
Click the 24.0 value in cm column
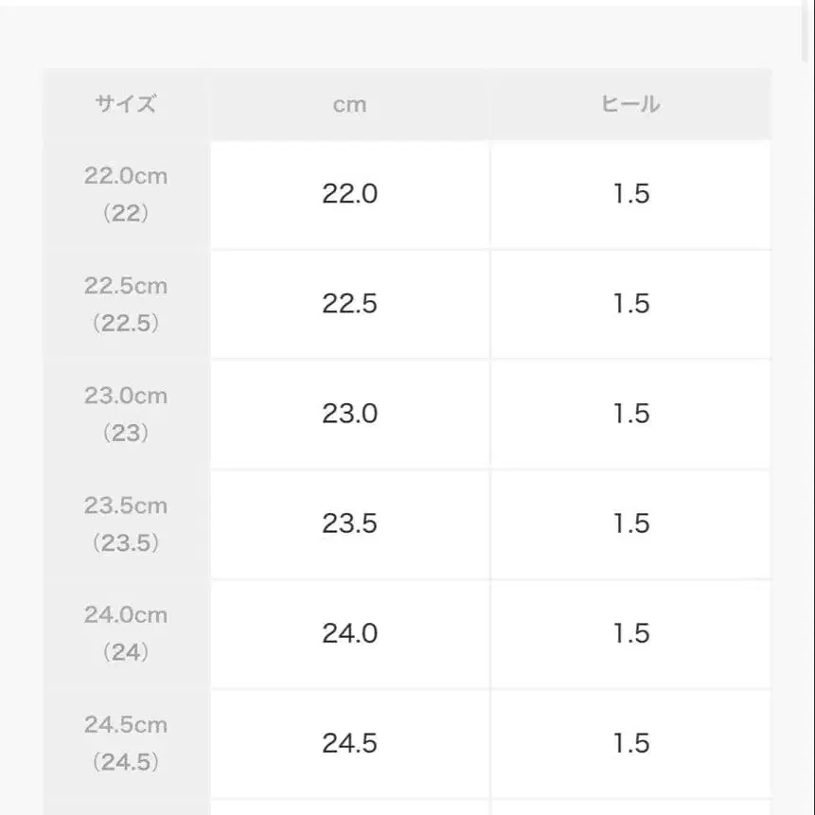click(349, 633)
